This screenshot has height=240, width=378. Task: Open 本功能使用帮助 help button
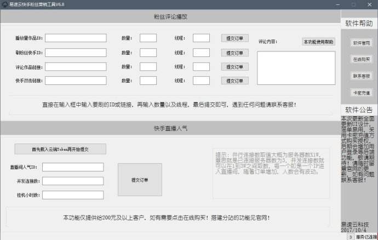318,42
